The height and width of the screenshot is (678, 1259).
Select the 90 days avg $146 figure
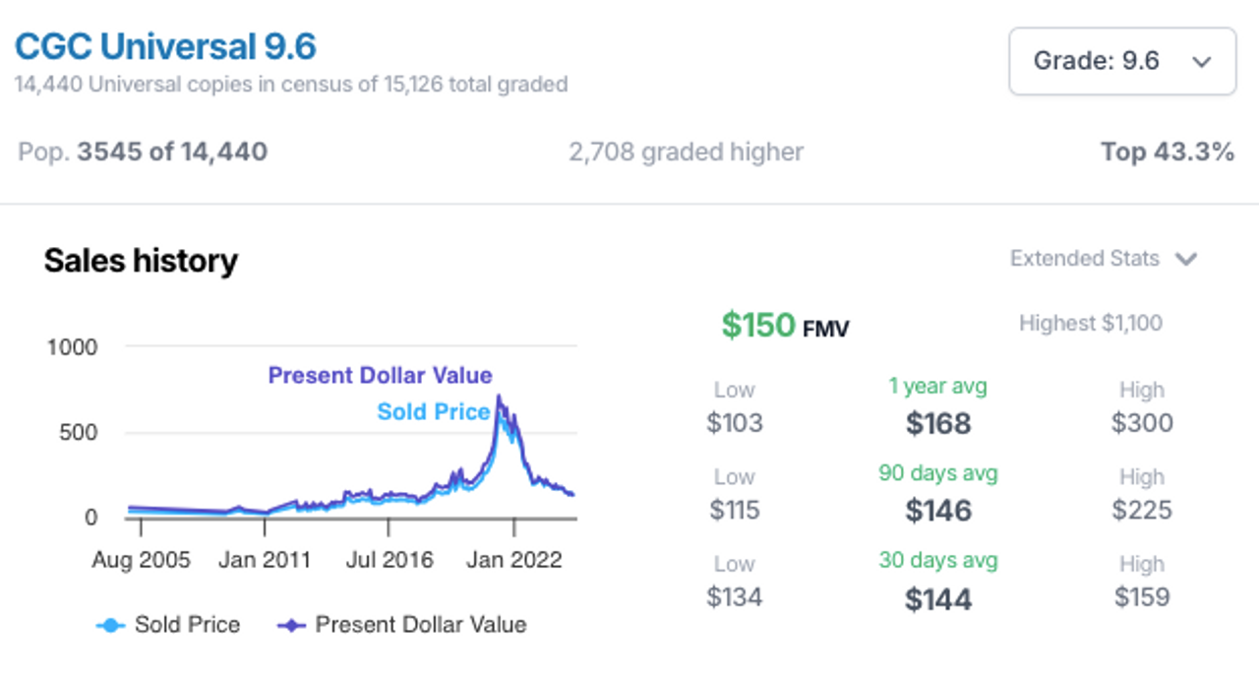coord(938,511)
